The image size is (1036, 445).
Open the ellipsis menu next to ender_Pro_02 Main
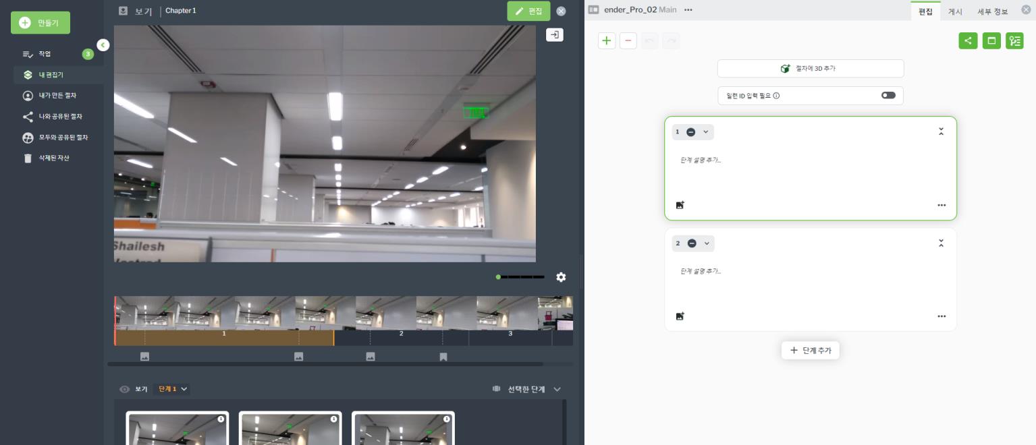(x=688, y=10)
